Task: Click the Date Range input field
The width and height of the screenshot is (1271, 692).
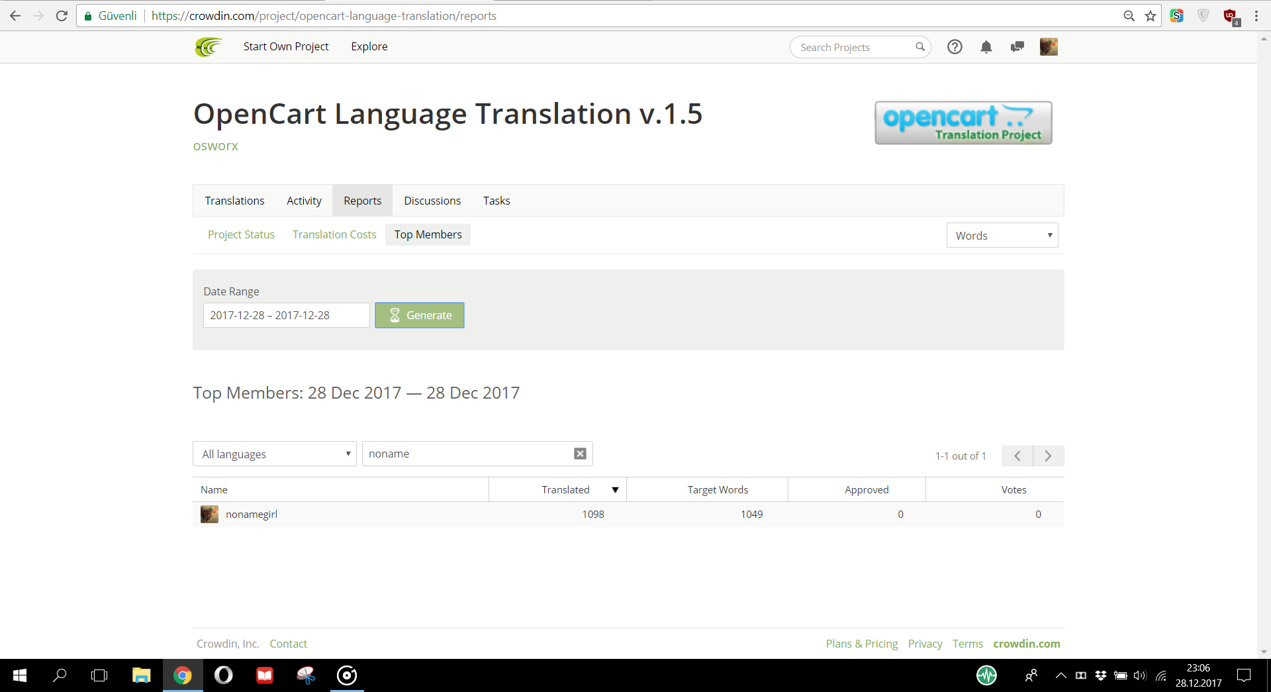Action: pyautogui.click(x=287, y=315)
